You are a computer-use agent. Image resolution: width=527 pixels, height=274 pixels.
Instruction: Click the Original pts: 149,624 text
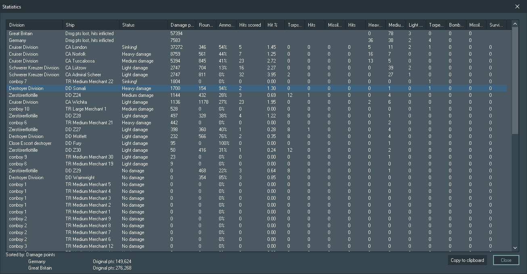(x=112, y=261)
